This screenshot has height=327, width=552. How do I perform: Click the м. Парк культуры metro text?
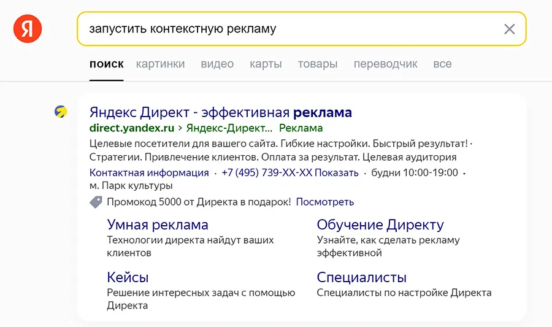coord(131,185)
